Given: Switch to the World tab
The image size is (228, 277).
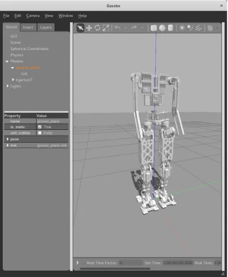Looking at the screenshot, I should (x=11, y=27).
